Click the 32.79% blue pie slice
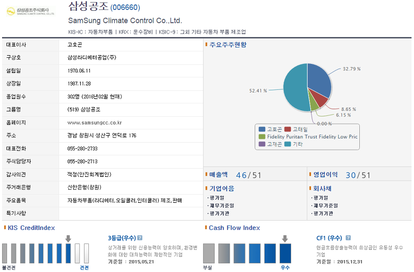414x272 pixels. (x=319, y=80)
